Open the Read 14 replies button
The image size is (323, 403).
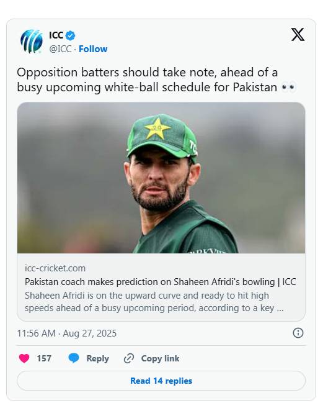point(161,381)
